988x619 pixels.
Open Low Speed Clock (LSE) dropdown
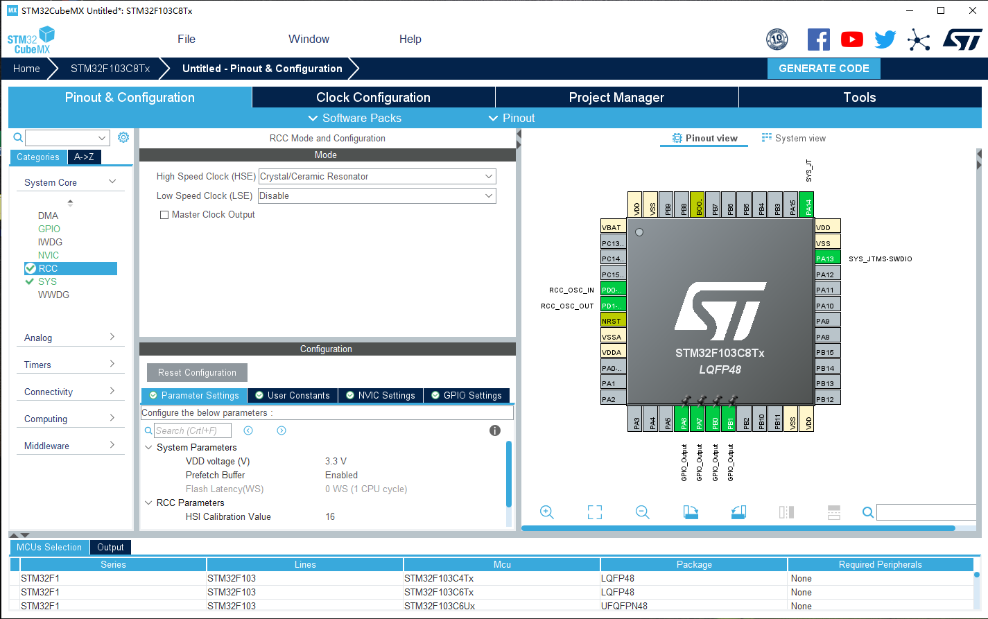[377, 196]
